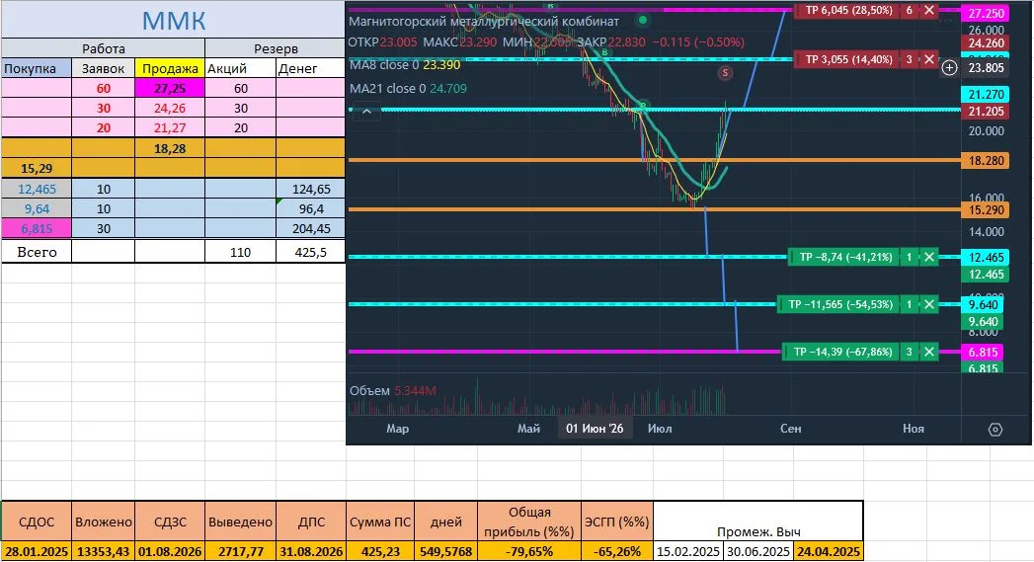The height and width of the screenshot is (562, 1034).
Task: Click the 27.250 price axis label
Action: [986, 13]
